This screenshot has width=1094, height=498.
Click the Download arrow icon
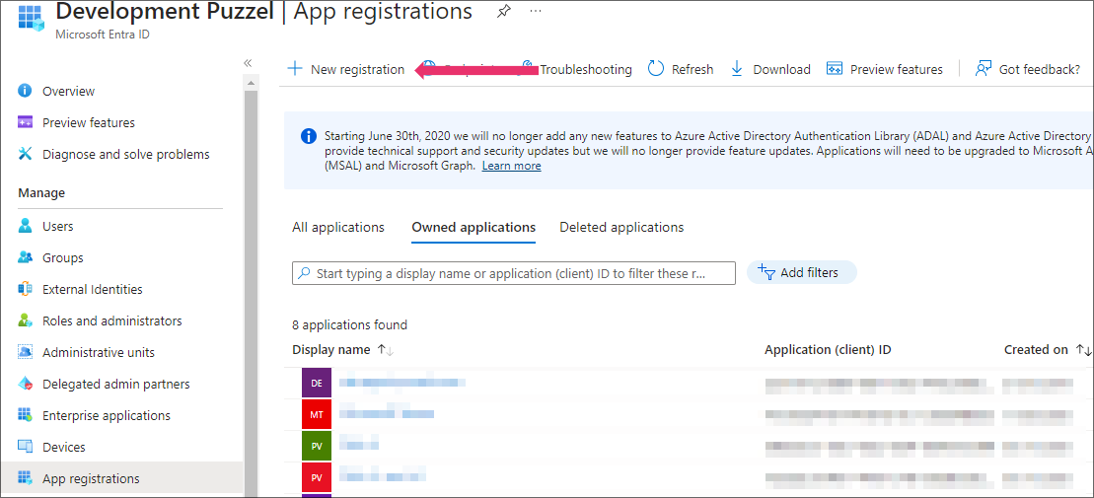(x=737, y=69)
